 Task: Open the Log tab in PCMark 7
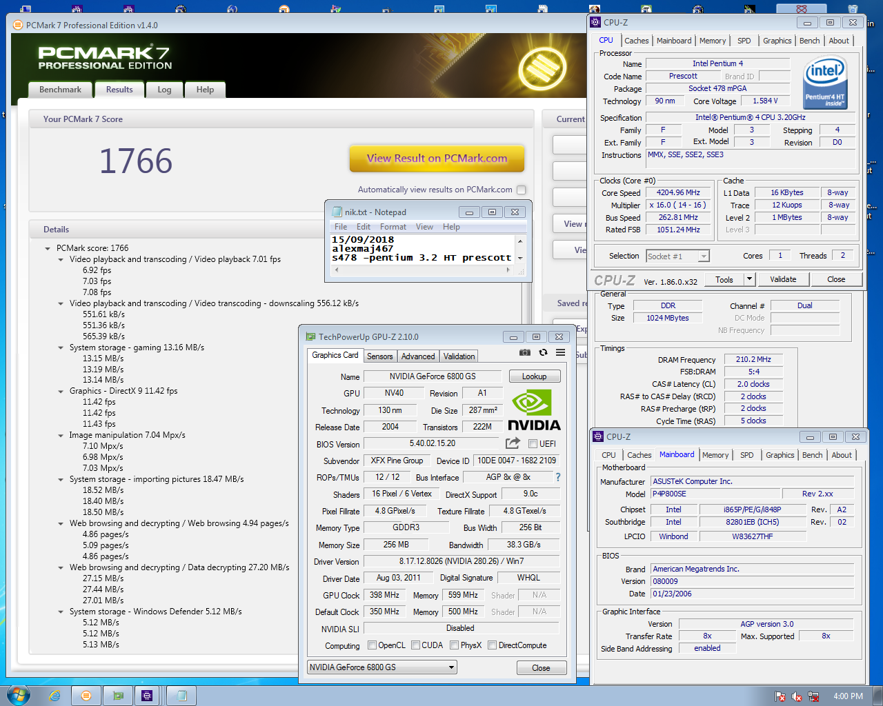coord(164,90)
